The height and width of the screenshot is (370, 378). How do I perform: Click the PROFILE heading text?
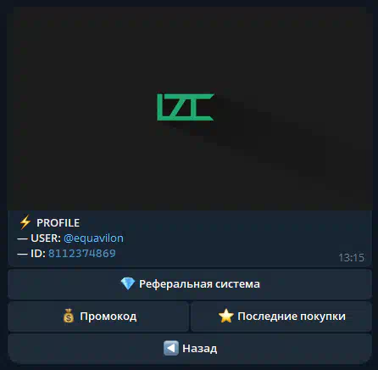coord(58,223)
